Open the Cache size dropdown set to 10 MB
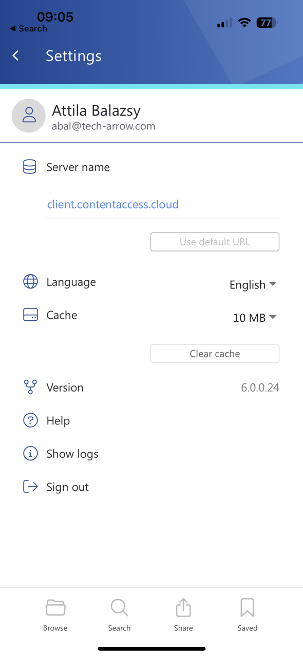The height and width of the screenshot is (657, 303). tap(254, 317)
